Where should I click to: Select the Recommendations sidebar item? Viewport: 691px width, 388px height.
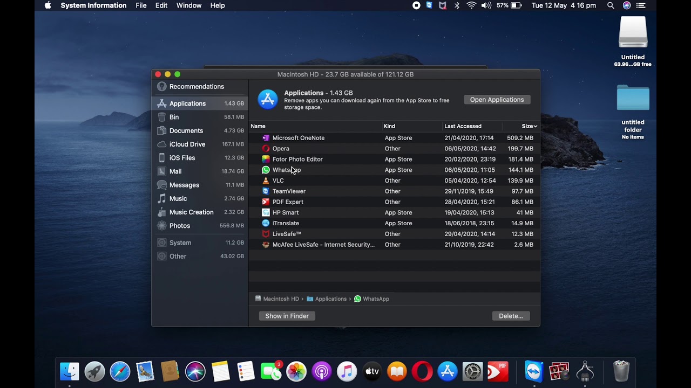click(x=200, y=86)
